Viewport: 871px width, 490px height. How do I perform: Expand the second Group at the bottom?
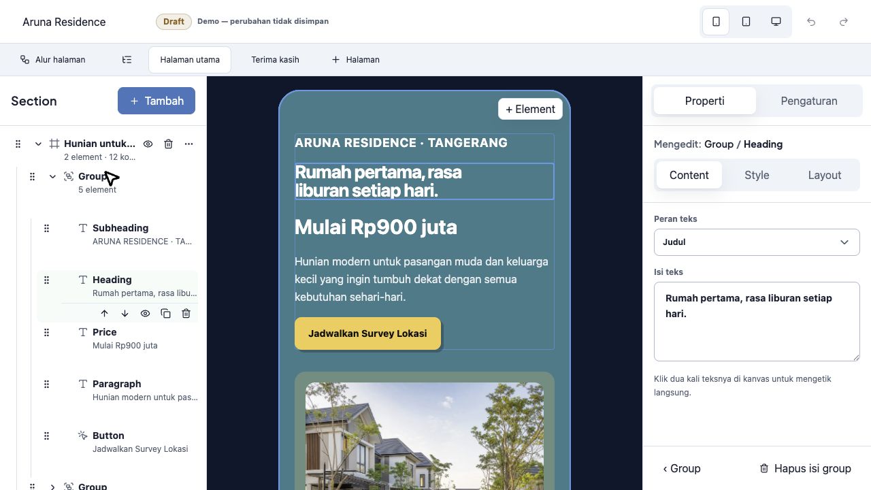[52, 487]
